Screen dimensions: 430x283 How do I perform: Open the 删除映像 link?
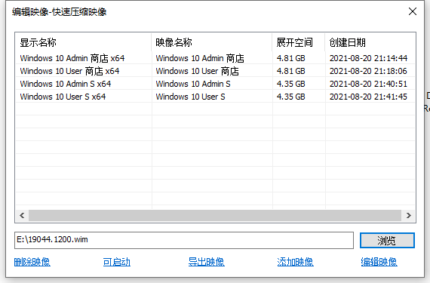(32, 262)
